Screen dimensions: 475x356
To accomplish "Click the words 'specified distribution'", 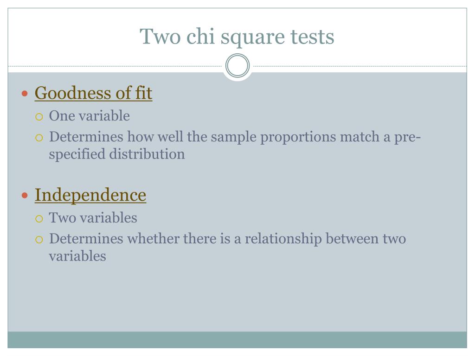I will click(116, 154).
